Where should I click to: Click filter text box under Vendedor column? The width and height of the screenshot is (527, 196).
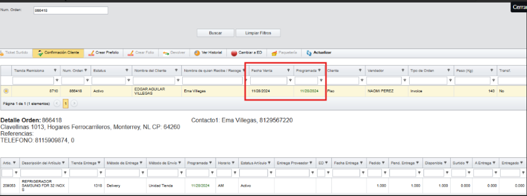point(384,81)
